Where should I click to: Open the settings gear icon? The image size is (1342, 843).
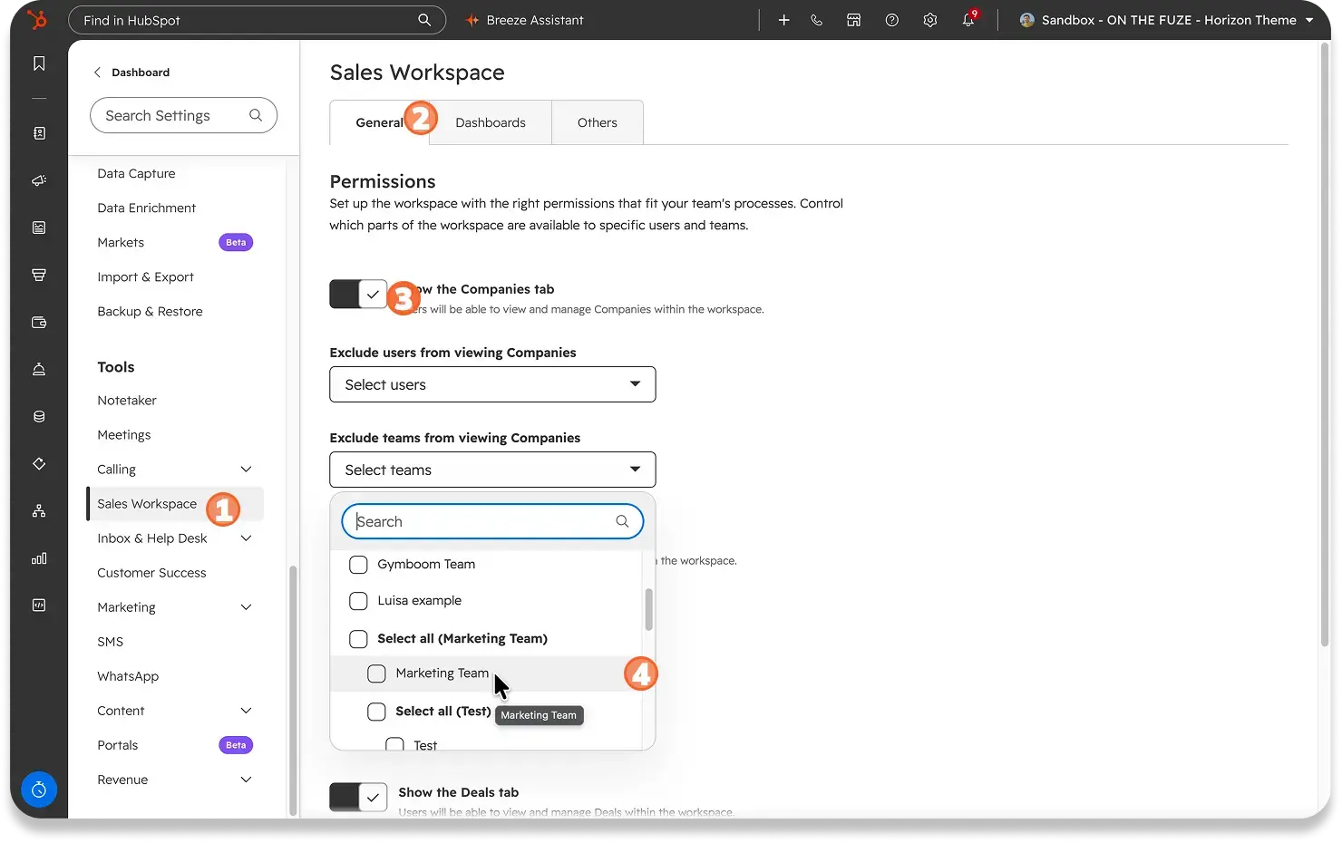pyautogui.click(x=930, y=20)
